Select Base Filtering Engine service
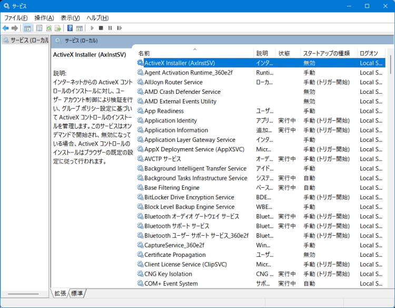 pyautogui.click(x=261, y=188)
